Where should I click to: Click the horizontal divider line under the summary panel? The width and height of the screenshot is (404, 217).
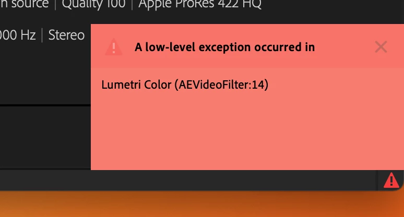pos(45,105)
